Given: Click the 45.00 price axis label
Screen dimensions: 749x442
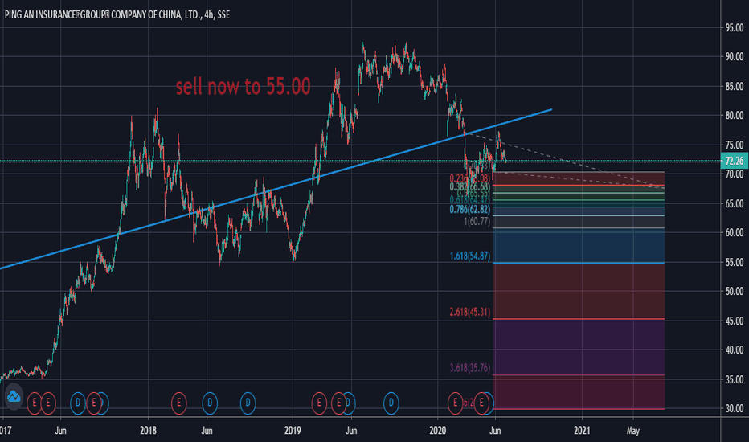Looking at the screenshot, I should 735,321.
